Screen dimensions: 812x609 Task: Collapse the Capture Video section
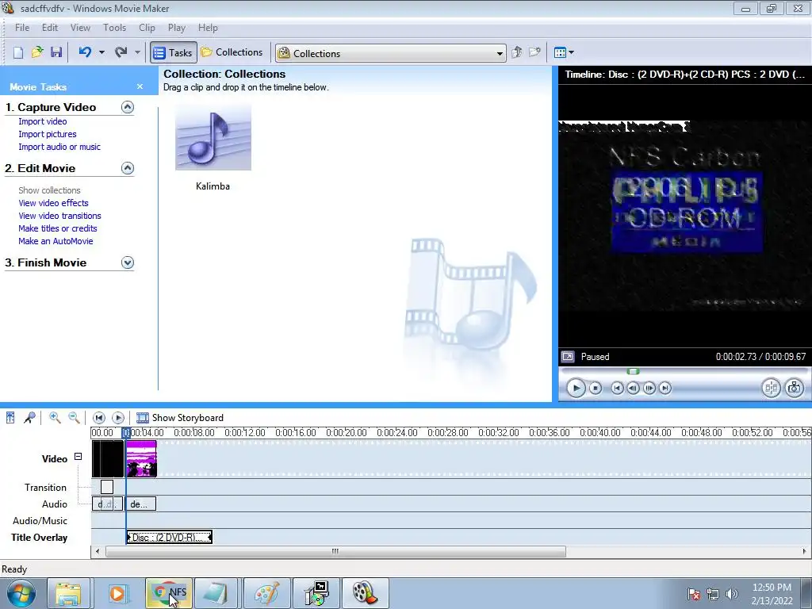click(x=128, y=107)
